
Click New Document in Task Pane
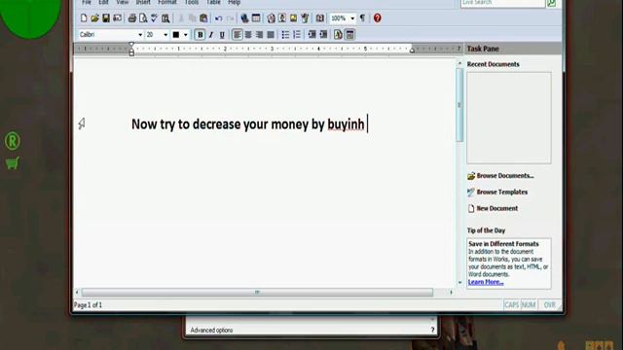point(493,208)
